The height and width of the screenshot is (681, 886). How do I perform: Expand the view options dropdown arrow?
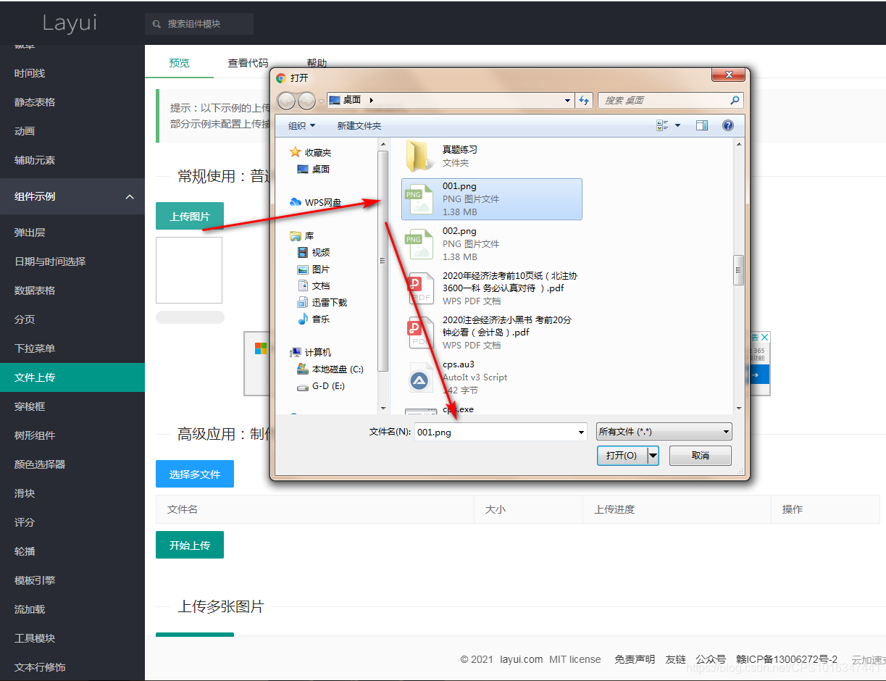click(x=678, y=125)
